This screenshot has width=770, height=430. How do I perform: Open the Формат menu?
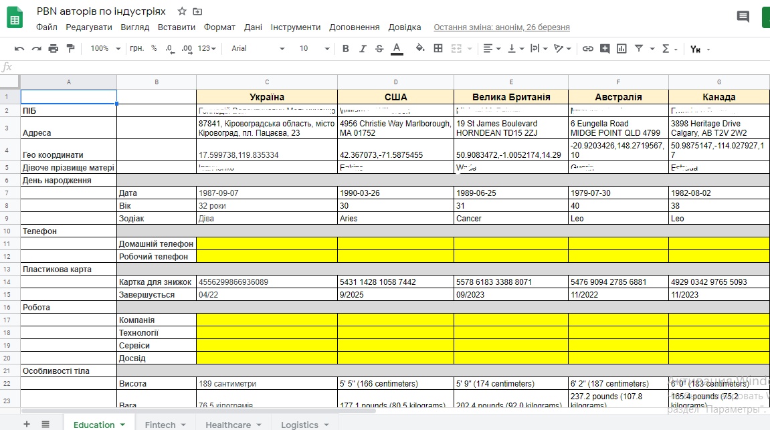tap(219, 27)
